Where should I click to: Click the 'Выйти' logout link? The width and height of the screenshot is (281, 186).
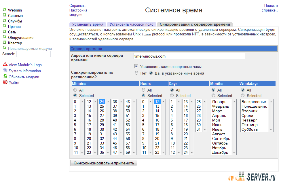click(14, 83)
